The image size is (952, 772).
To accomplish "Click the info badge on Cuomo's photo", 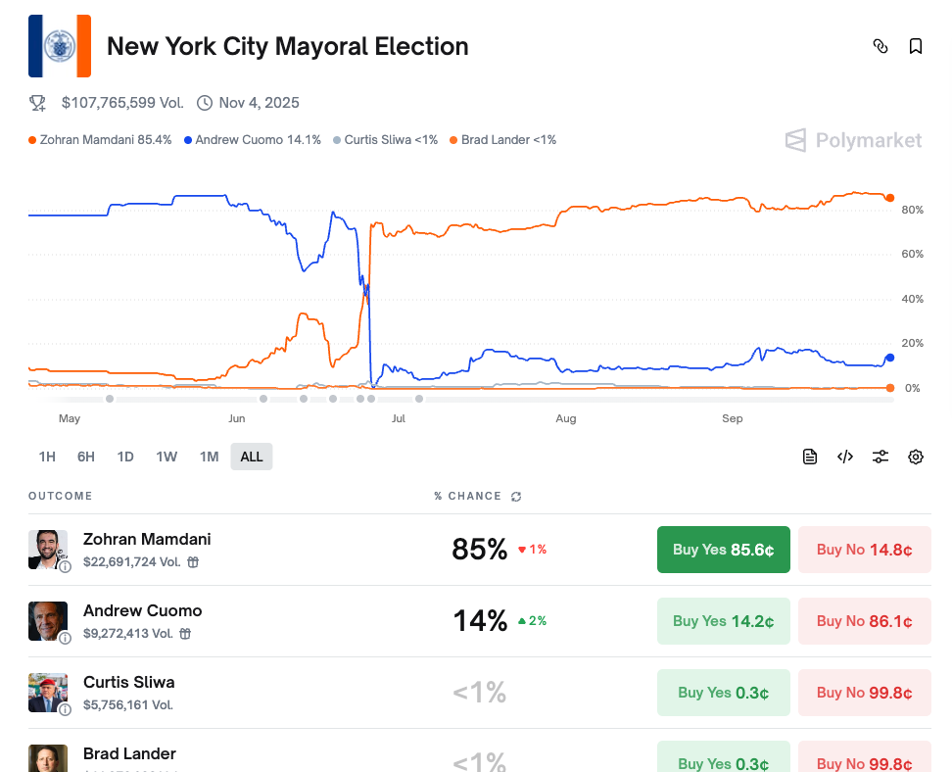I will (x=65, y=638).
